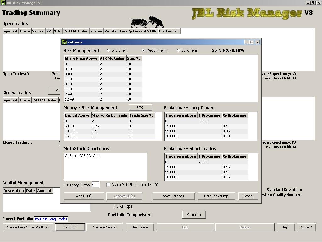
Task: Click the JBL Risk Manager app icon in title bar
Action: (3, 3)
